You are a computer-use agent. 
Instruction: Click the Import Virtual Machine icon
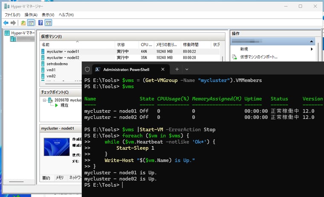point(234,57)
